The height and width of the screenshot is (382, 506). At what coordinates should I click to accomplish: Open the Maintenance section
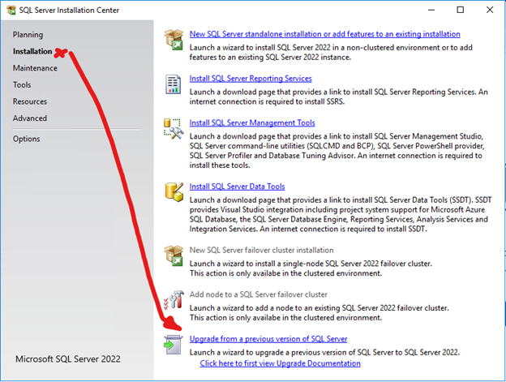[x=35, y=68]
